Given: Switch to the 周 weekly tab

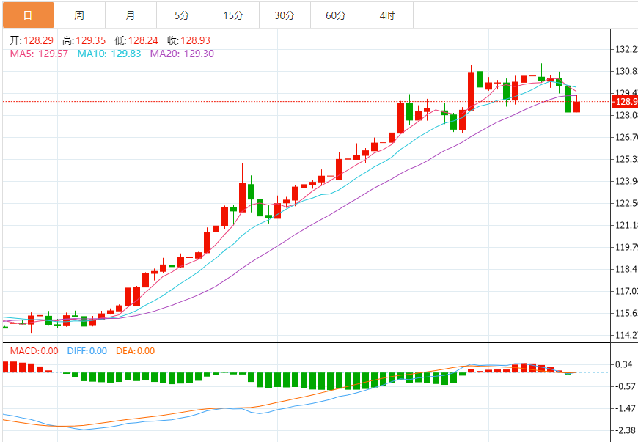Looking at the screenshot, I should pyautogui.click(x=79, y=15).
